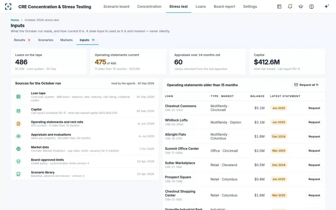The width and height of the screenshot is (336, 210).
Task: Open the Loans menu item
Action: point(201,6)
